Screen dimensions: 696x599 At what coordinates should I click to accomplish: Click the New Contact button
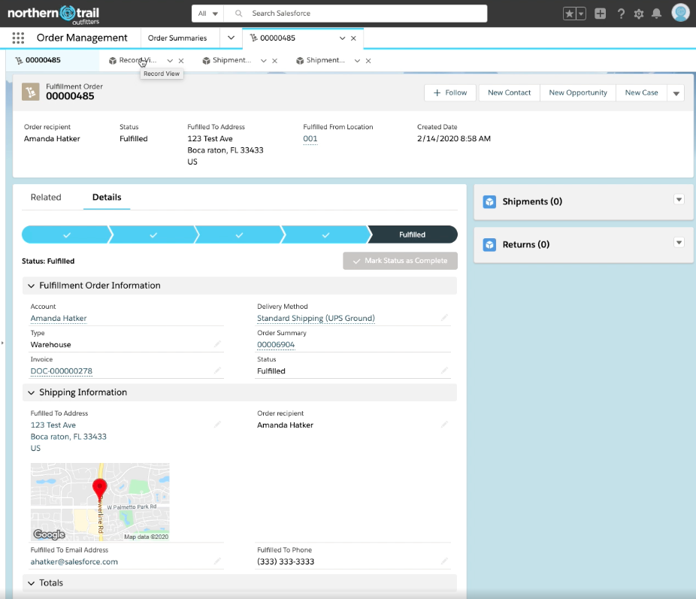509,92
